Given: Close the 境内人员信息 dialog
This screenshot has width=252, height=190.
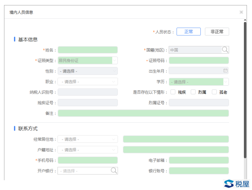Looking at the screenshot, I should click(241, 12).
